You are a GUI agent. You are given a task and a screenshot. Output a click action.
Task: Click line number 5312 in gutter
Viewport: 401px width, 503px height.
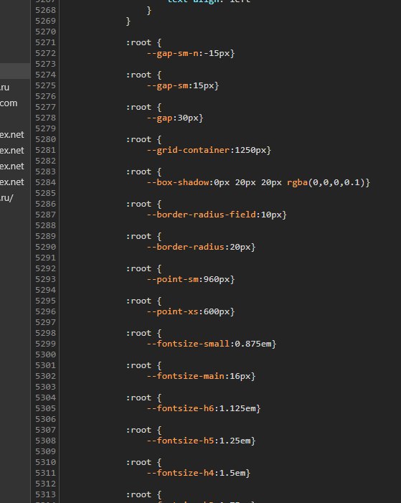tap(46, 484)
